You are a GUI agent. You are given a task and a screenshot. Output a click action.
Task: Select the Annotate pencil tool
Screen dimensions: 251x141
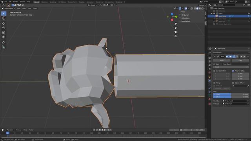coord(4,42)
